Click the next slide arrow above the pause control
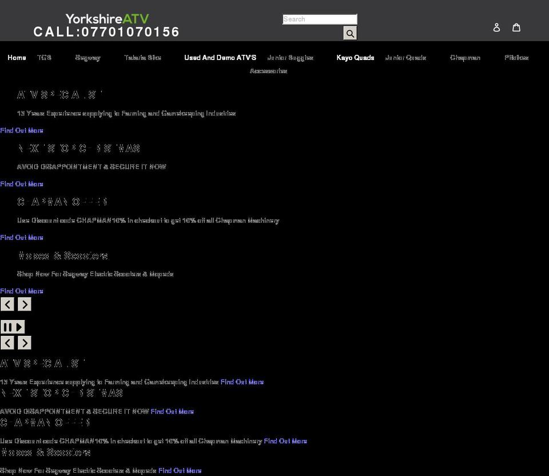The image size is (549, 476). pyautogui.click(x=24, y=305)
